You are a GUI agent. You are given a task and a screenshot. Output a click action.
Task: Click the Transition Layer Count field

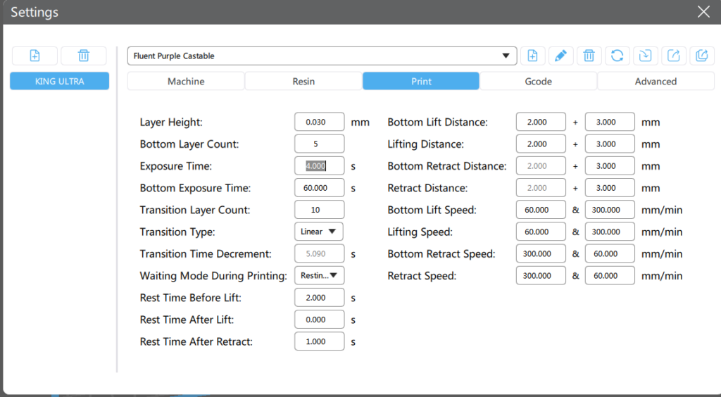[x=319, y=210]
